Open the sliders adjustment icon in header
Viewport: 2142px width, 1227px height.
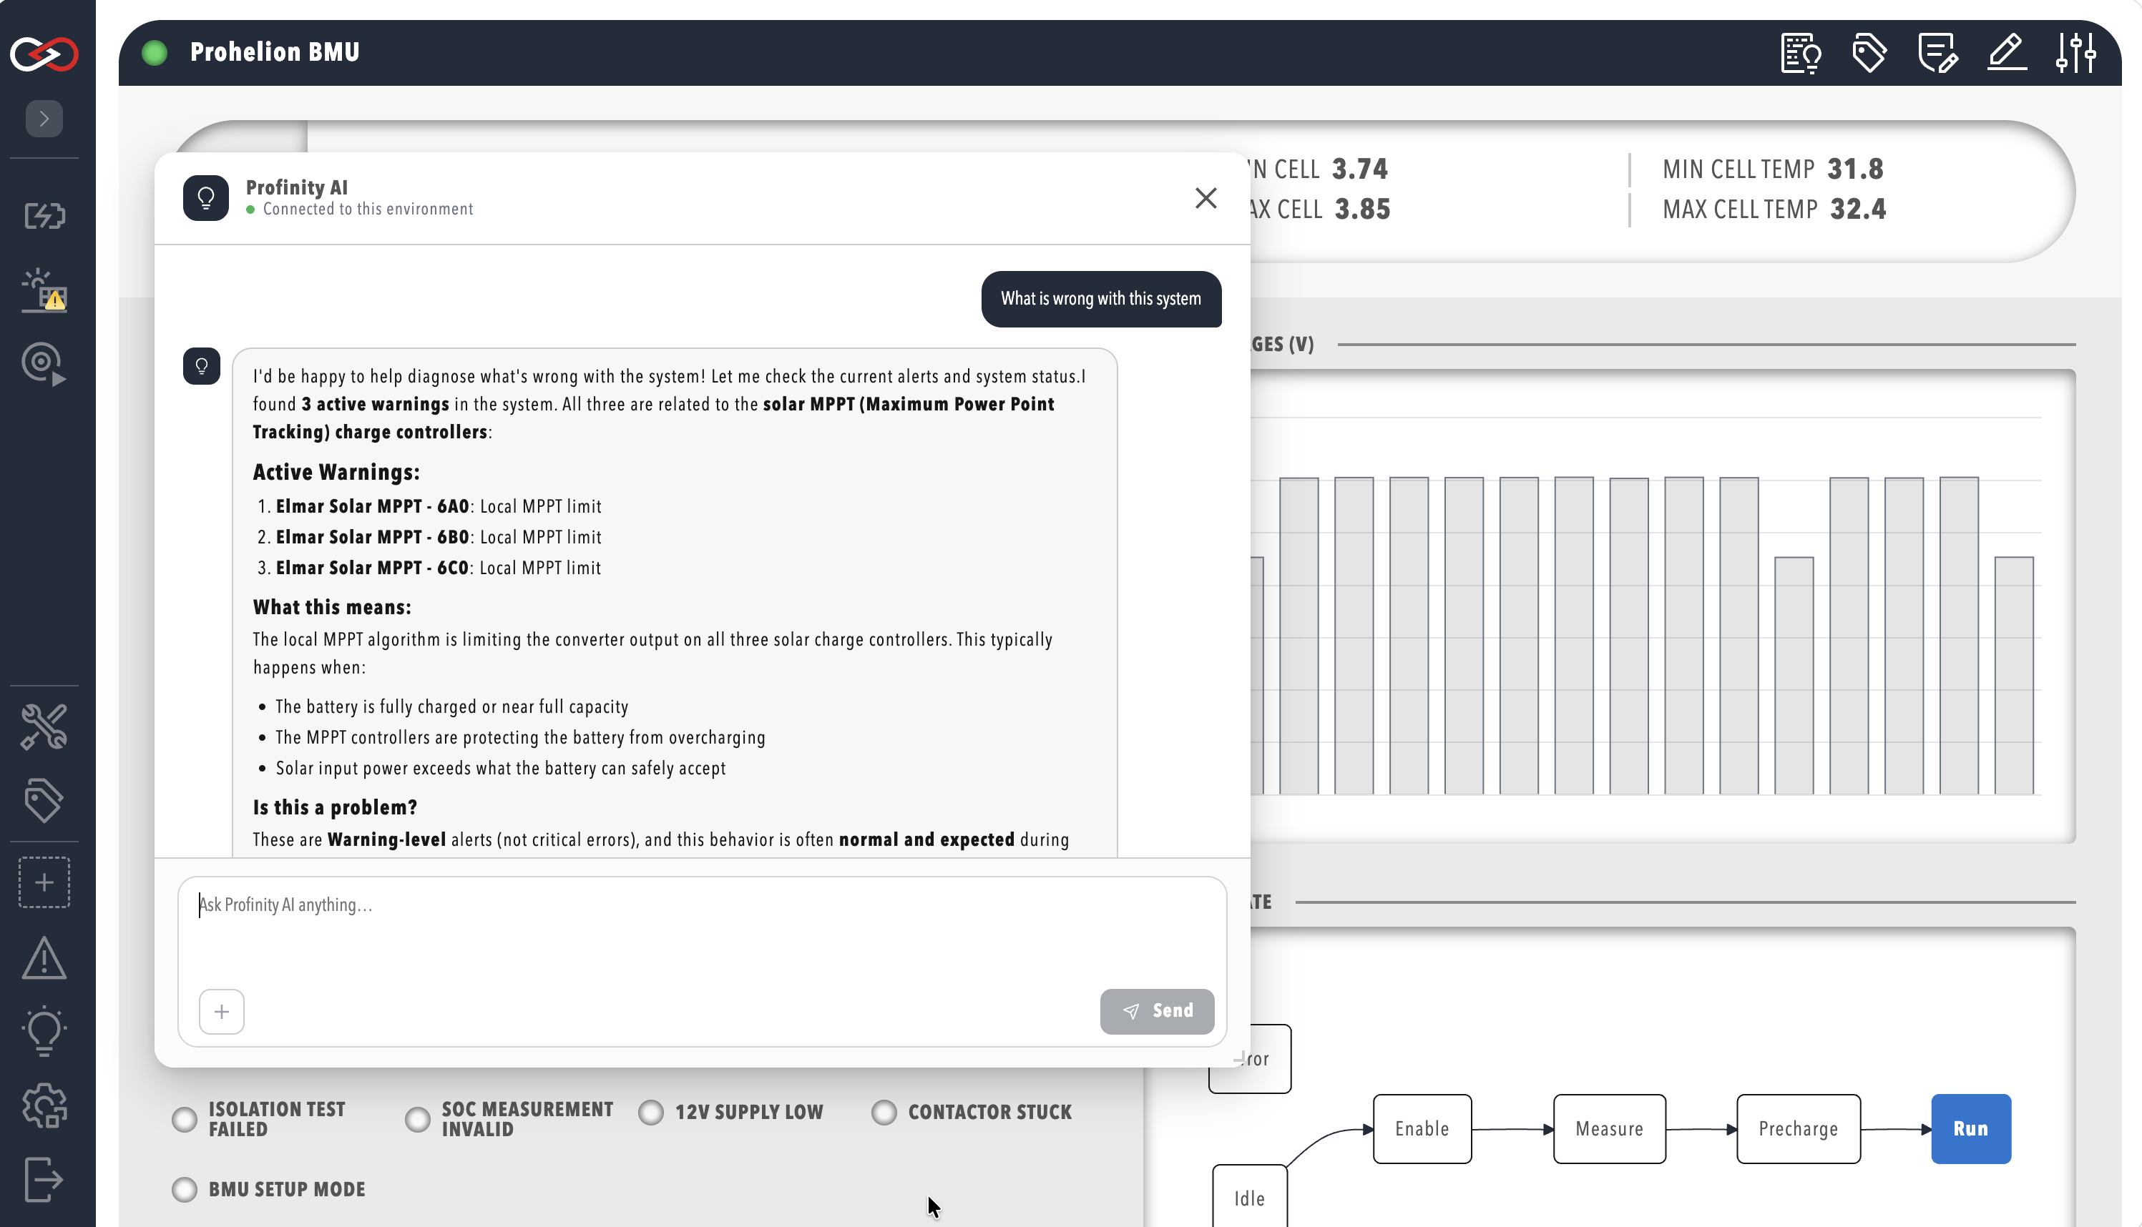pyautogui.click(x=2075, y=53)
